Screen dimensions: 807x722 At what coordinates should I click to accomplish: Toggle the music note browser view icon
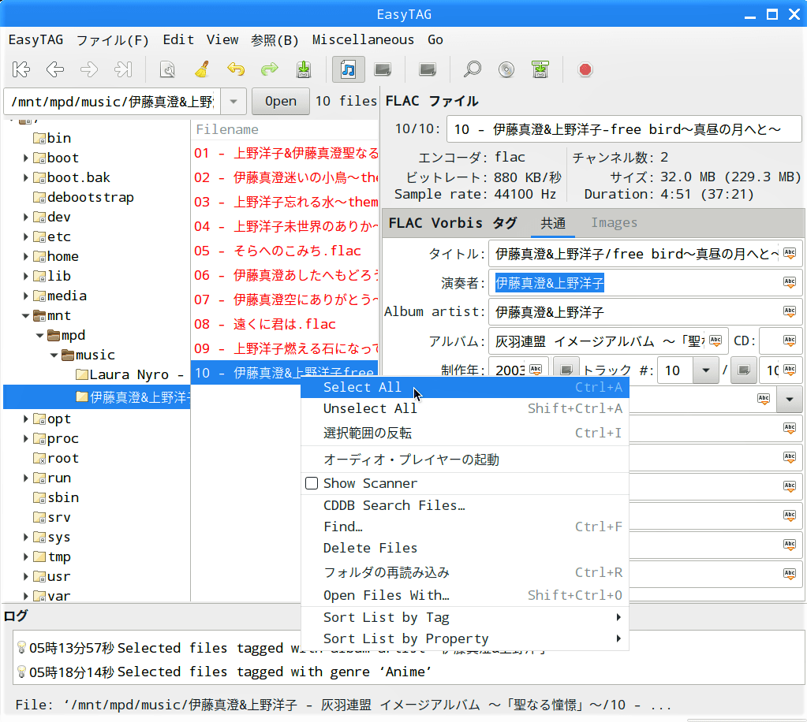(x=349, y=69)
